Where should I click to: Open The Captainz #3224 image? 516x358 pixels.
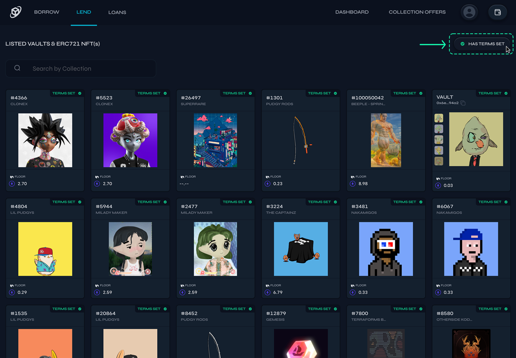pyautogui.click(x=301, y=249)
